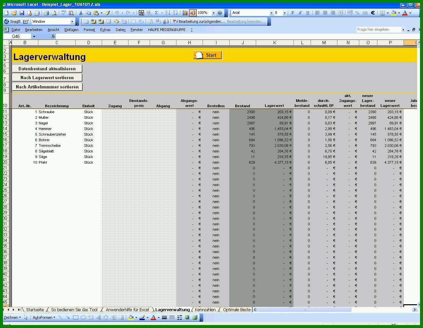This screenshot has height=328, width=423.
Task: Select the Format Painter brush icon
Action: tap(107, 13)
